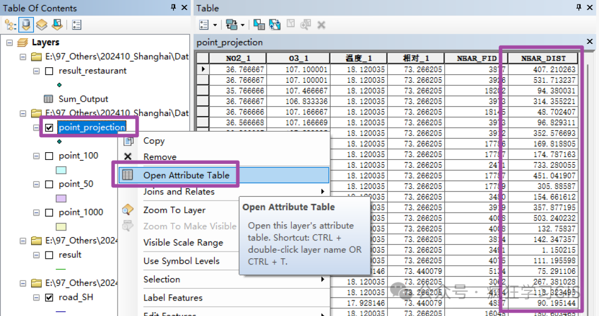Click O3_1 column header
Screen dimensions: 599x316
298,58
